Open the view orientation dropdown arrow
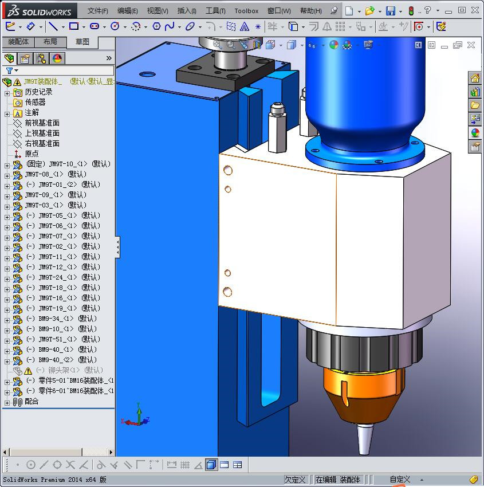The image size is (484, 487). [281, 45]
